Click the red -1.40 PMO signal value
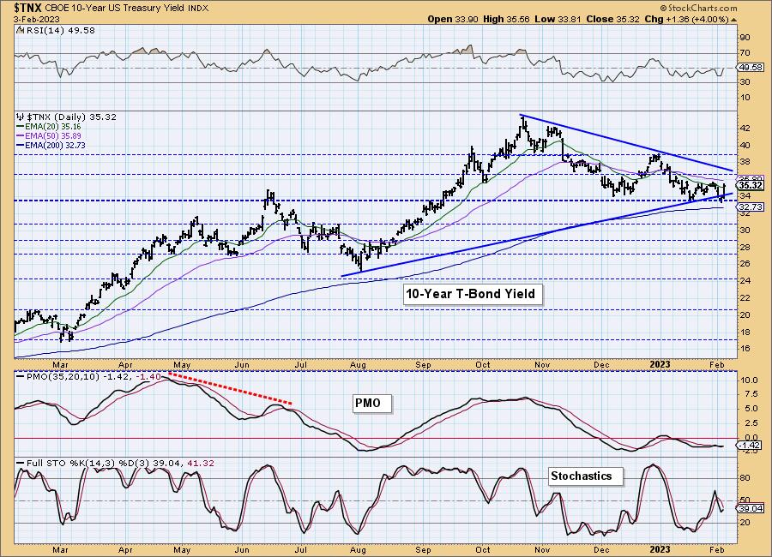The width and height of the screenshot is (772, 557). point(149,376)
